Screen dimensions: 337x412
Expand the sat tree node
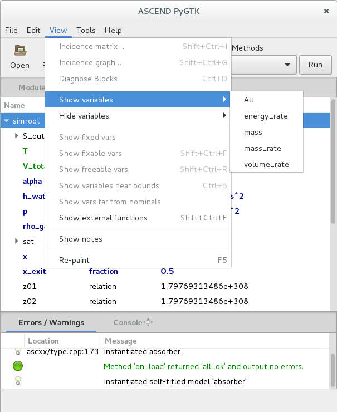tap(17, 241)
